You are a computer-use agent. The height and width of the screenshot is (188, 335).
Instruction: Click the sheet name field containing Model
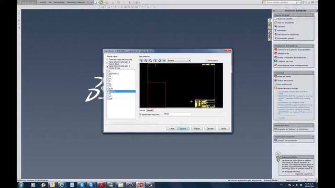(177, 114)
